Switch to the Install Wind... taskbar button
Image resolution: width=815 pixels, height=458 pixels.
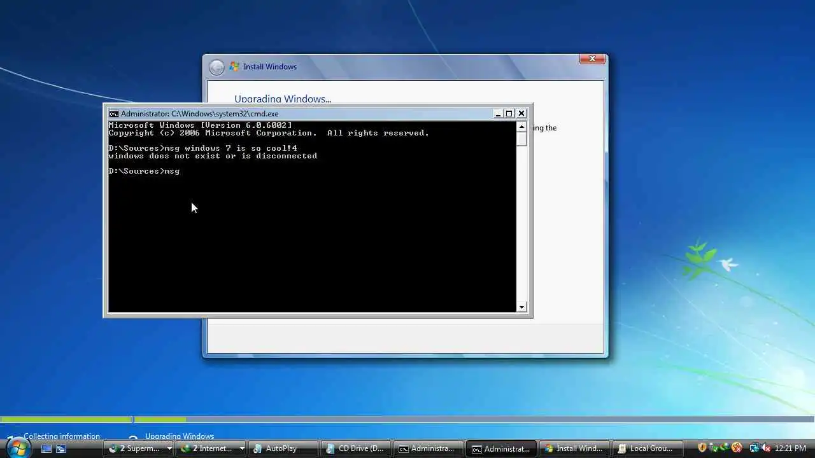tap(574, 448)
